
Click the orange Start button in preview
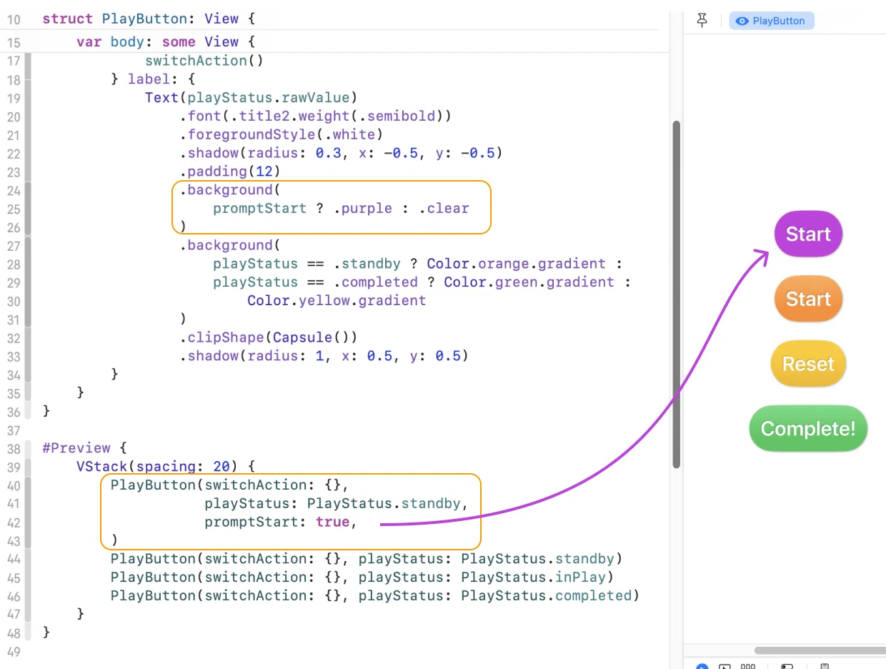click(x=808, y=299)
